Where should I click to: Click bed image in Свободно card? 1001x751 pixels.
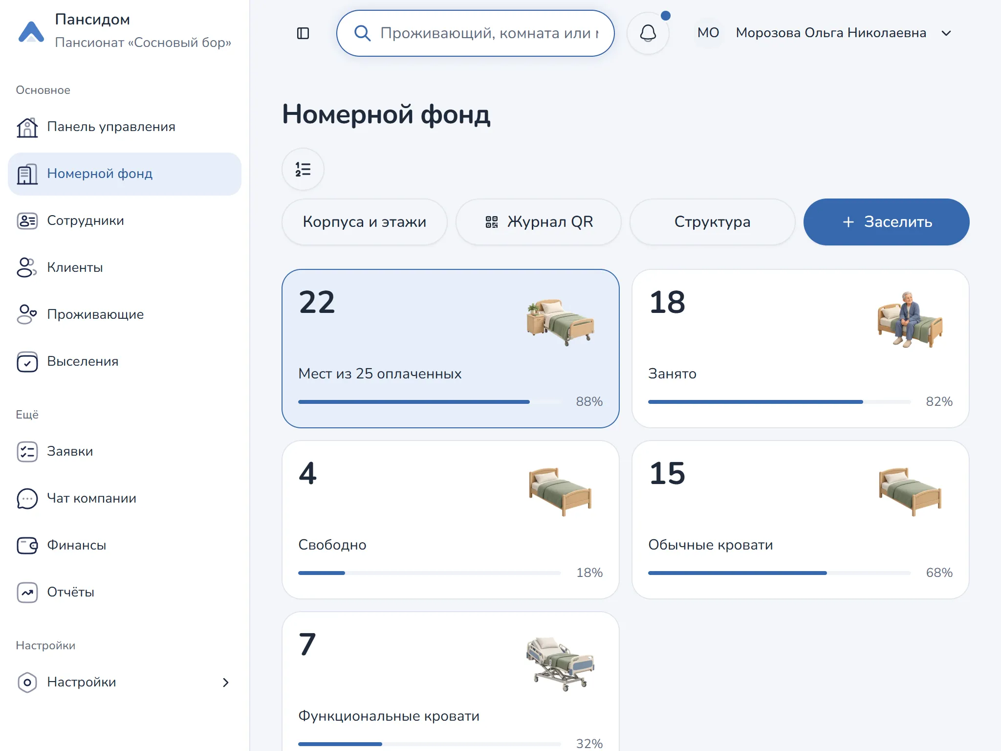tap(561, 491)
